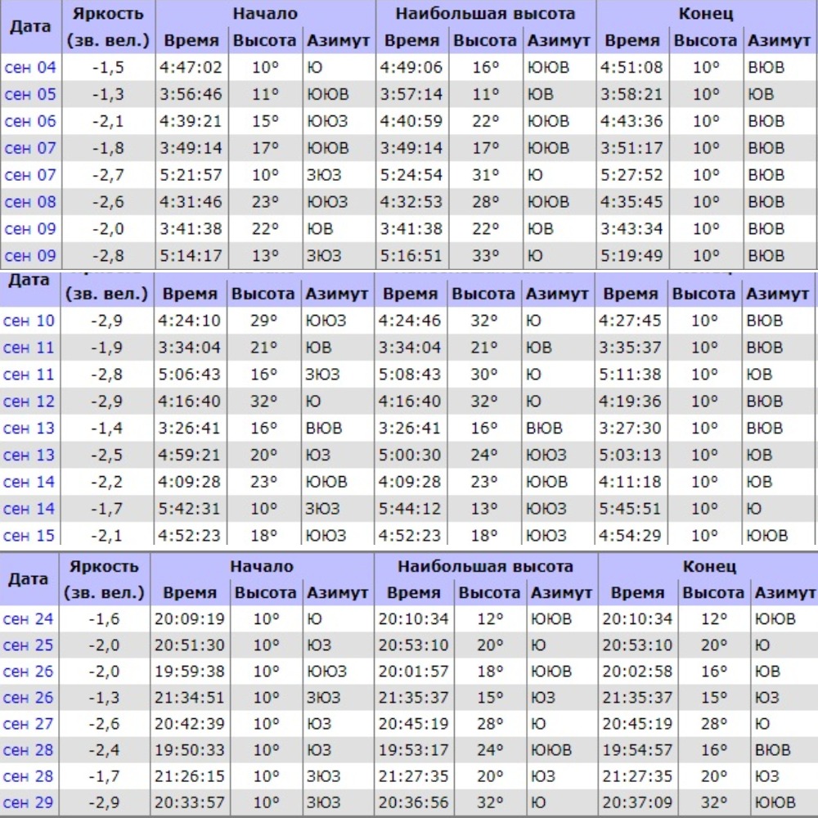The height and width of the screenshot is (818, 818).
Task: Open сен 09 link starting at 5:14:17
Action: point(30,255)
